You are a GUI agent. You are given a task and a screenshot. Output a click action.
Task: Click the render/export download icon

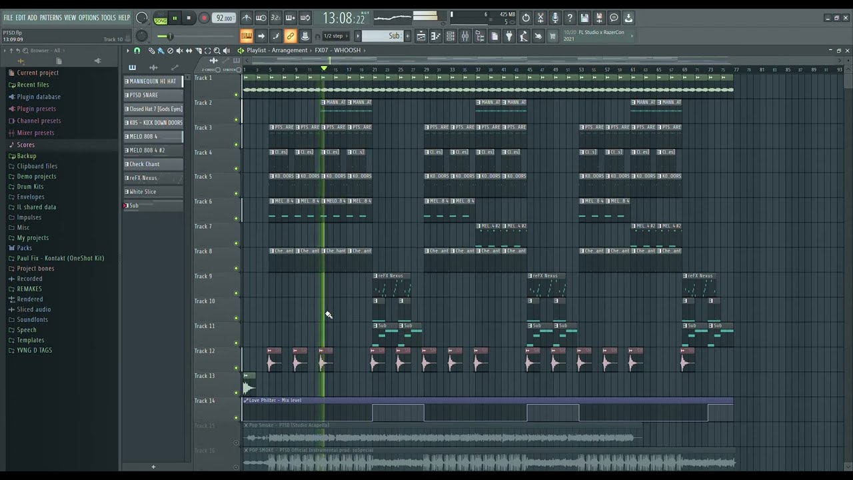(x=628, y=18)
